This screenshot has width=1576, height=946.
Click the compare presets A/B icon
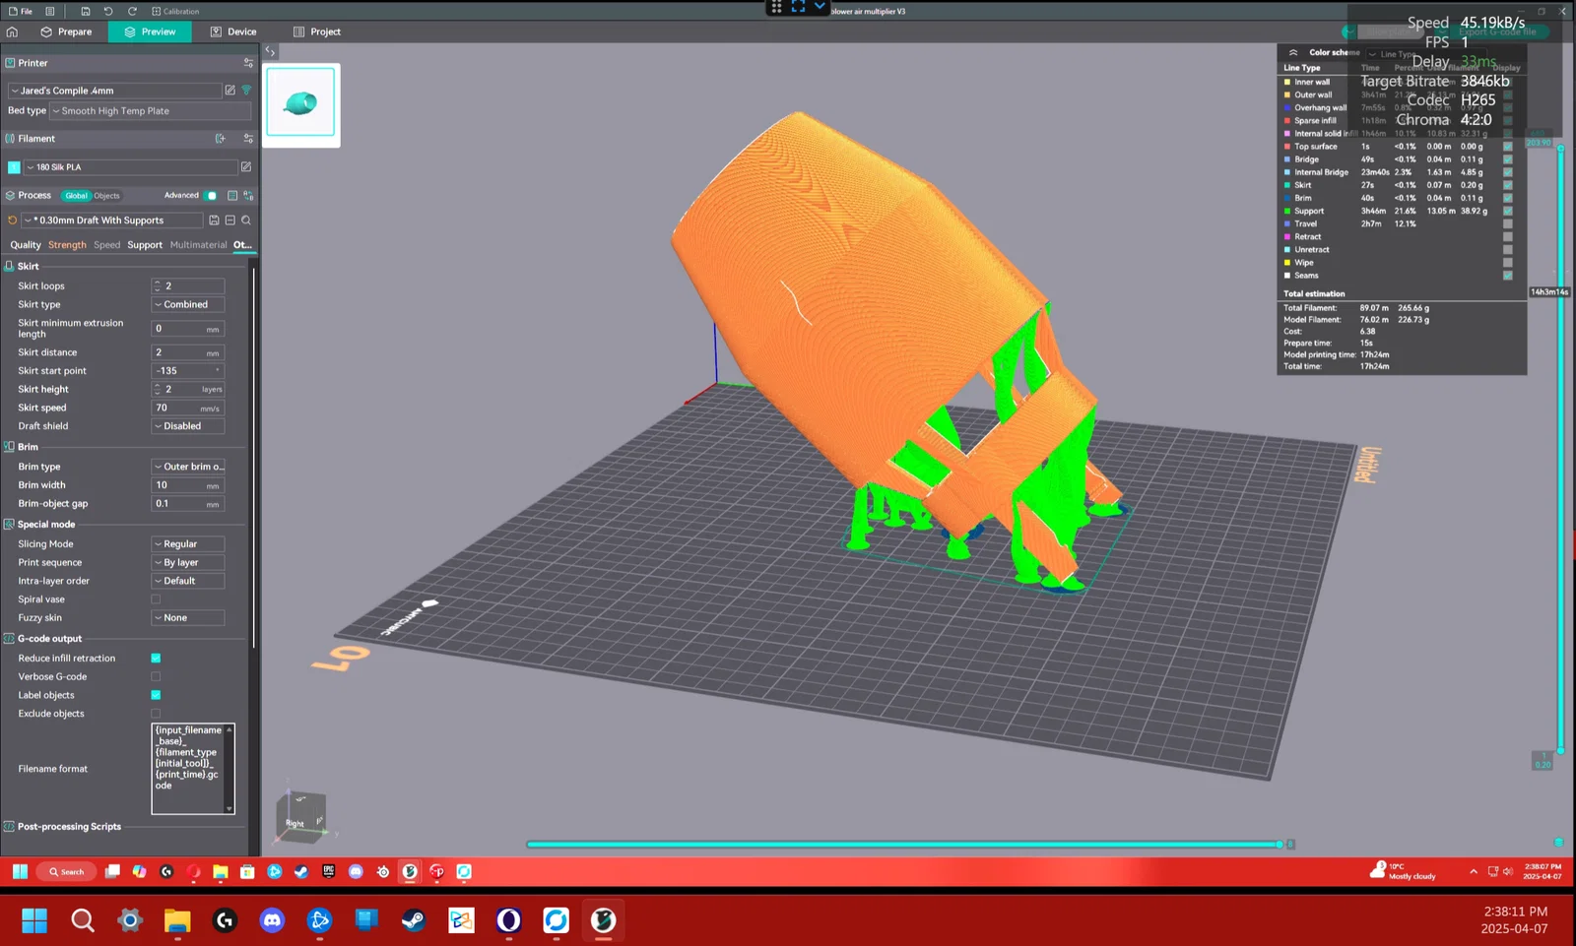click(x=248, y=196)
